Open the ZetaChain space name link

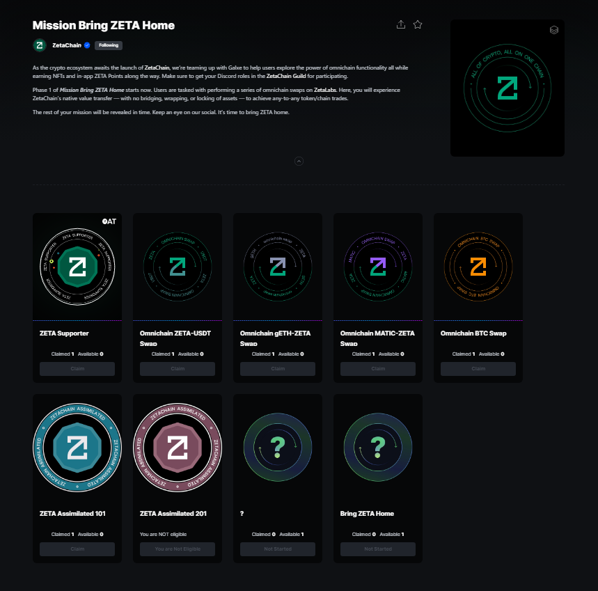click(x=67, y=45)
